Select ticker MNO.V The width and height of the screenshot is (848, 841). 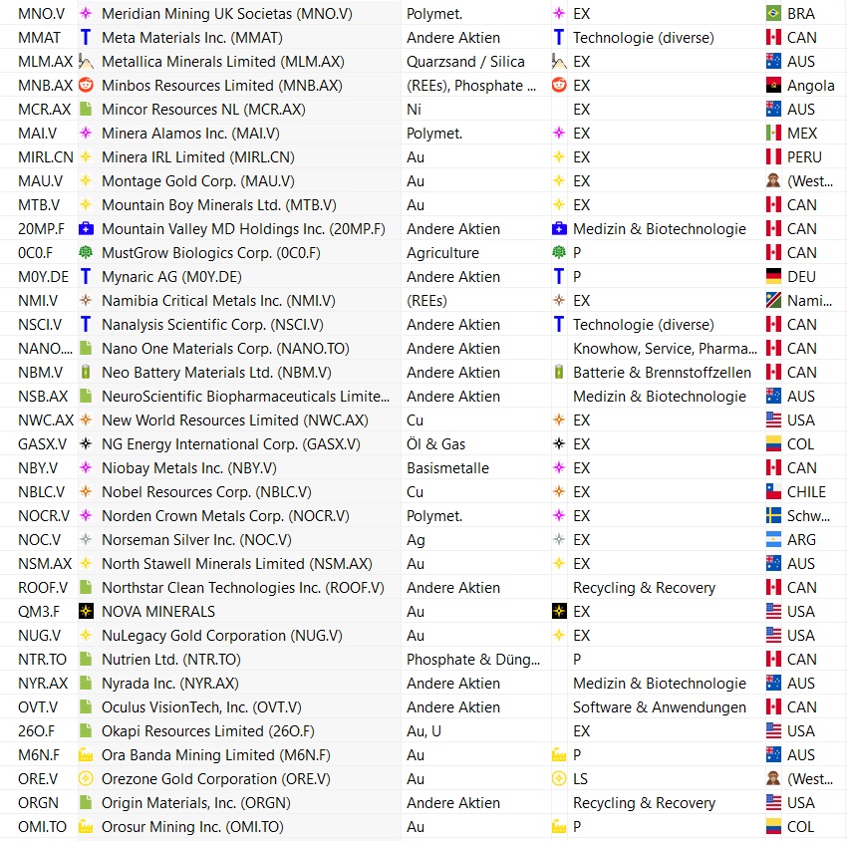(x=41, y=14)
